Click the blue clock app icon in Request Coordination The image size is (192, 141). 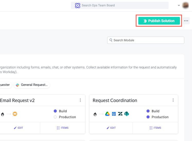[x=114, y=114]
